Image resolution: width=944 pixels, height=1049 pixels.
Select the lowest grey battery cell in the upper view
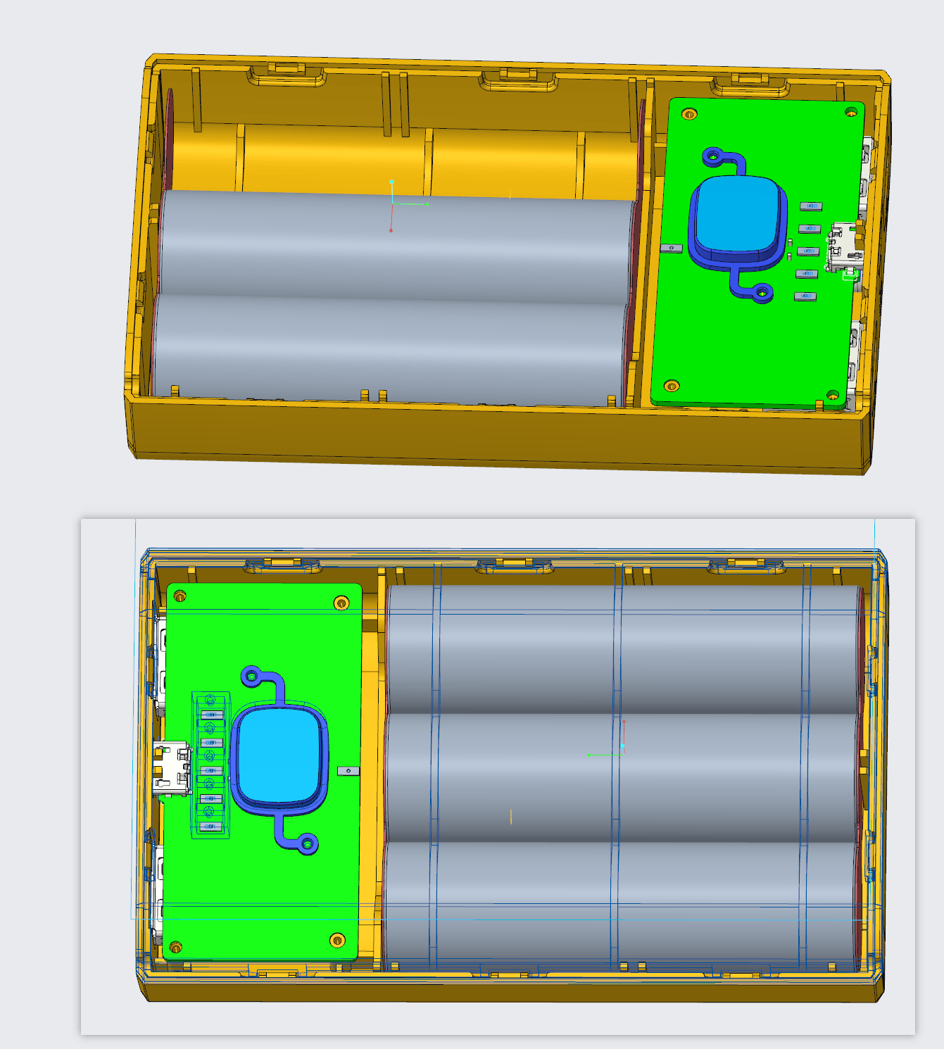pos(389,348)
